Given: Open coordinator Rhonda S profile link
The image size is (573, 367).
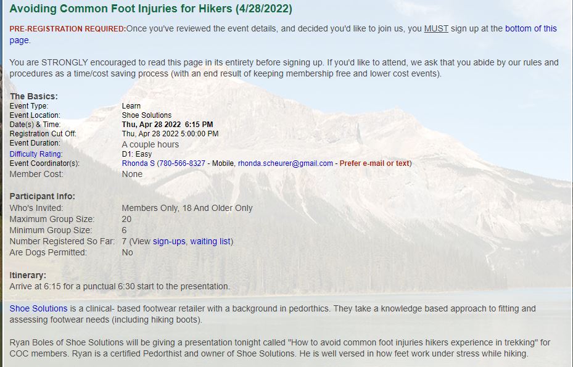Looking at the screenshot, I should tap(138, 163).
